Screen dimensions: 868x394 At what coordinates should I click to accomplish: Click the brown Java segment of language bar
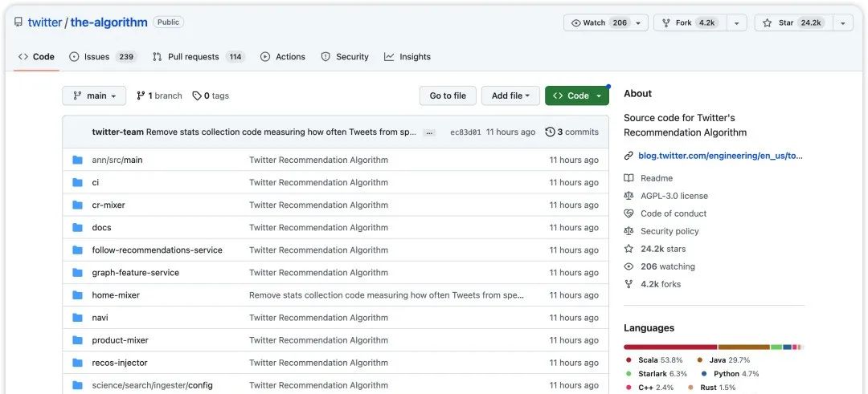[744, 347]
